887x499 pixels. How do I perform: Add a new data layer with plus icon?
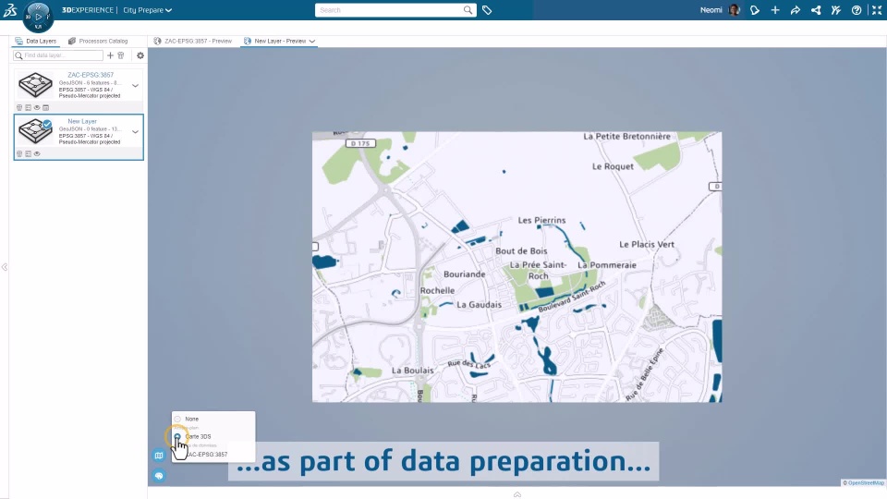click(110, 55)
